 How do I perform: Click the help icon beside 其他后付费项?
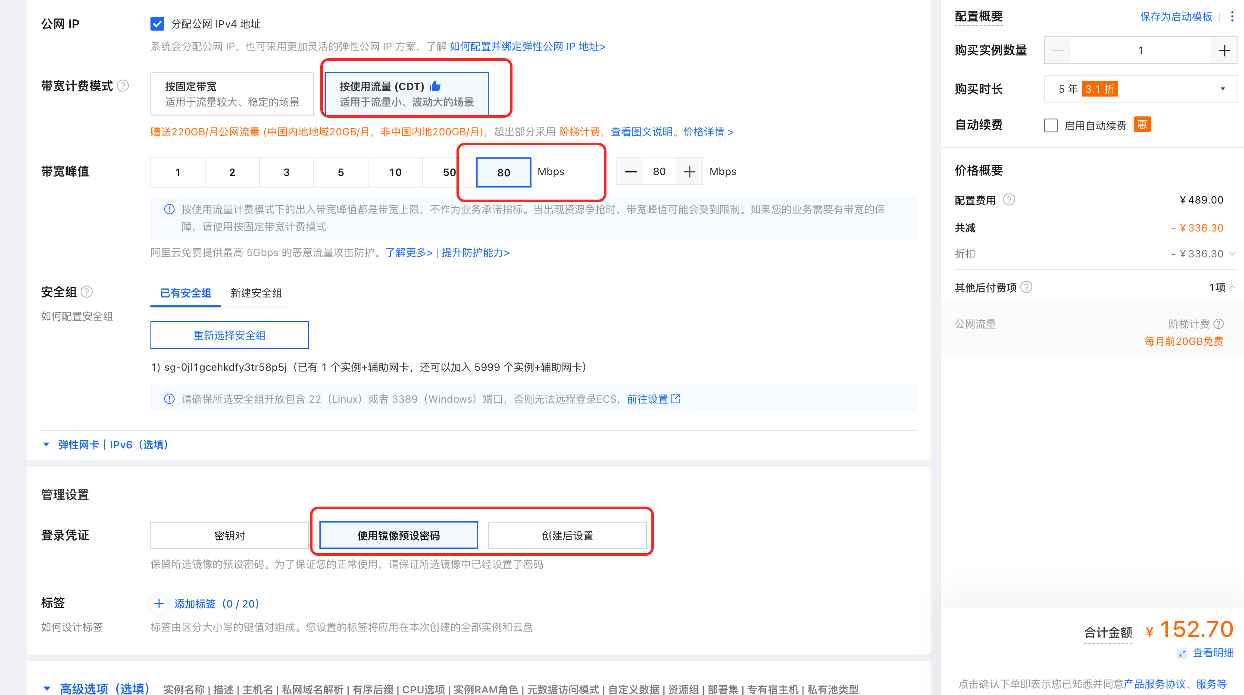1026,288
